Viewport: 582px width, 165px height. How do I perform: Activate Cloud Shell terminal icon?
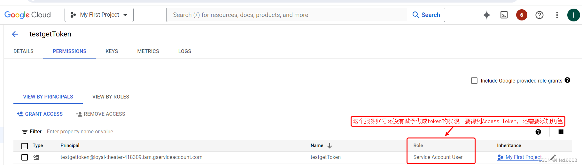pyautogui.click(x=504, y=15)
